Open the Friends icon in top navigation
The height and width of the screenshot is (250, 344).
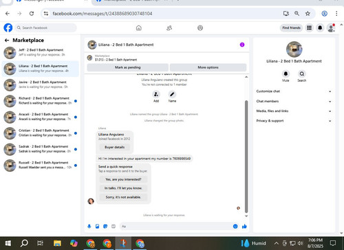click(x=169, y=28)
